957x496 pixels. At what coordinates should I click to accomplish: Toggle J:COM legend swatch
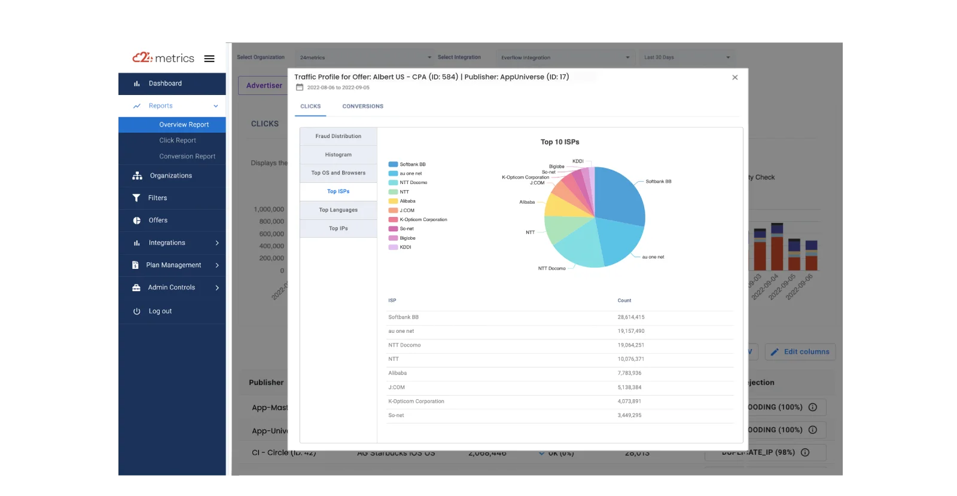[x=393, y=210]
